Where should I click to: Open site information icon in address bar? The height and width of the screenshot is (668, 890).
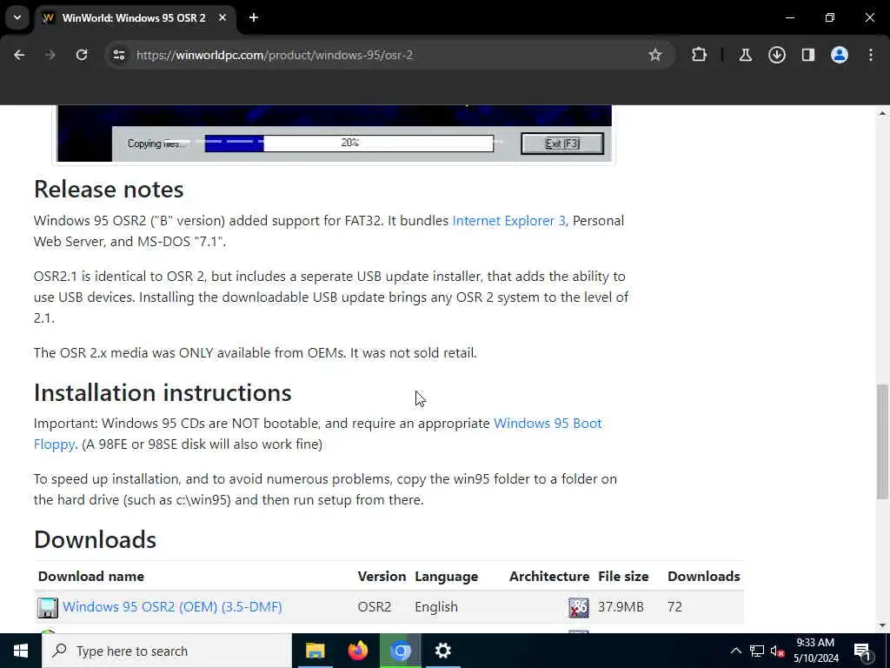[x=118, y=55]
